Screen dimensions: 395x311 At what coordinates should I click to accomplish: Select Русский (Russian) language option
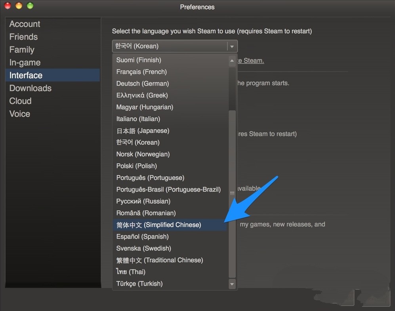coord(143,201)
